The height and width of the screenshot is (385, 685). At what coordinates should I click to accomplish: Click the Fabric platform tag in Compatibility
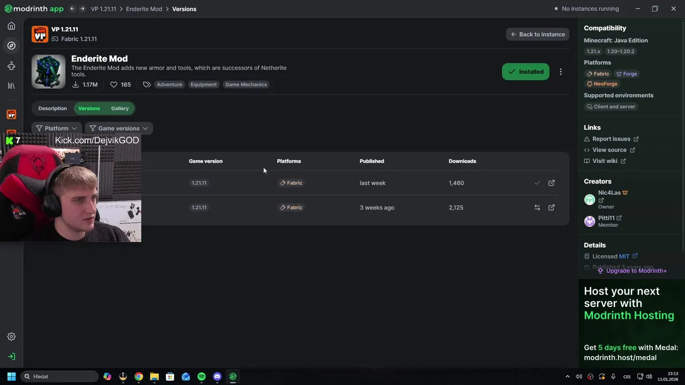pos(598,74)
